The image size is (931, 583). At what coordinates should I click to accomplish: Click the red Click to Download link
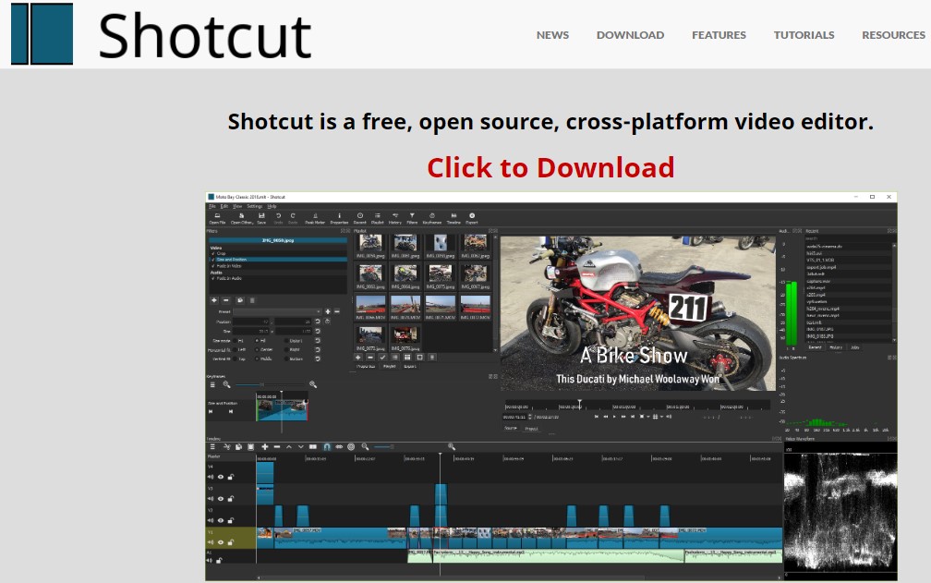(x=550, y=167)
